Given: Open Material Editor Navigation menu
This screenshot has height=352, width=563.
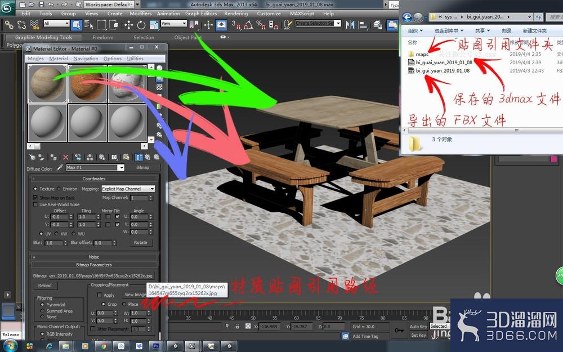Looking at the screenshot, I should [x=86, y=59].
